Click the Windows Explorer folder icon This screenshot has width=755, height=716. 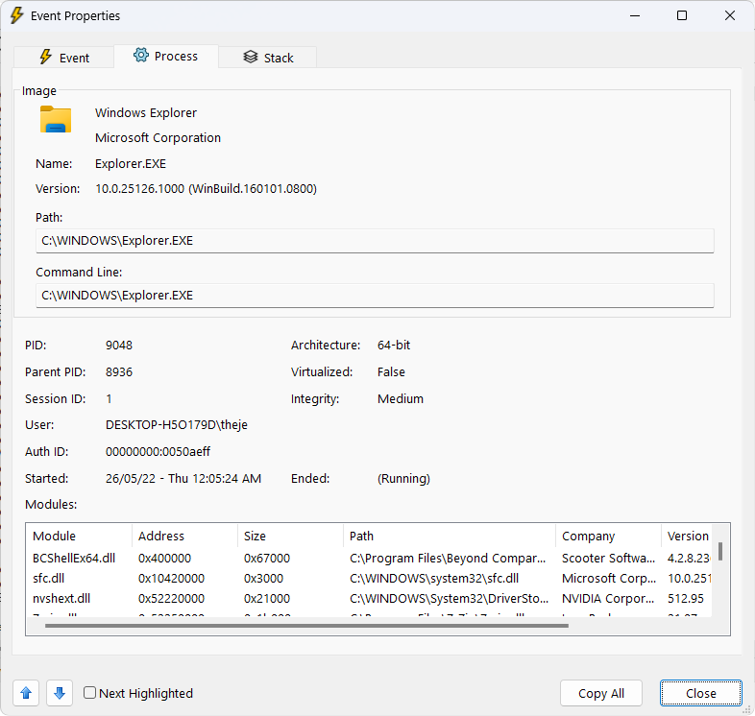56,119
